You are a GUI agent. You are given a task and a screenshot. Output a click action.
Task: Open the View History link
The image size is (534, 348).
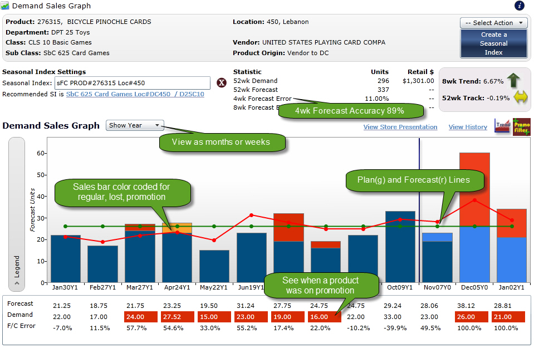467,127
